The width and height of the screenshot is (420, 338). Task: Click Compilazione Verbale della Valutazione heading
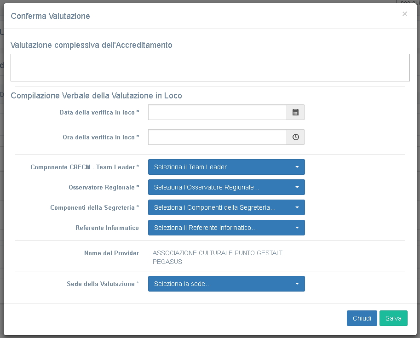[97, 96]
